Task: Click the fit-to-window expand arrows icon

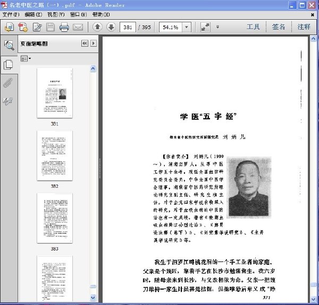Action: [x=205, y=27]
